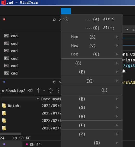Select the folder dated 2023/02/1

pyautogui.click(x=30, y=128)
